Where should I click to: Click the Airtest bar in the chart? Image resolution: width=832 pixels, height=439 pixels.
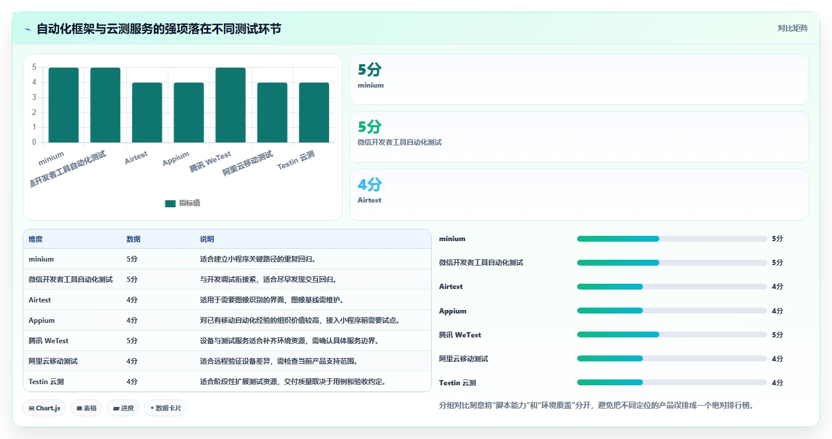tap(147, 113)
